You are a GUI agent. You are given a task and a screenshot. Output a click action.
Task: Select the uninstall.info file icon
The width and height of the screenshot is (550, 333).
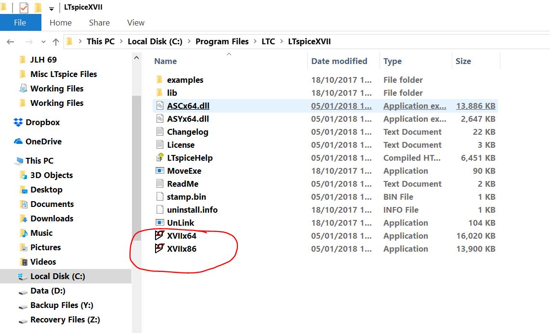(x=159, y=209)
